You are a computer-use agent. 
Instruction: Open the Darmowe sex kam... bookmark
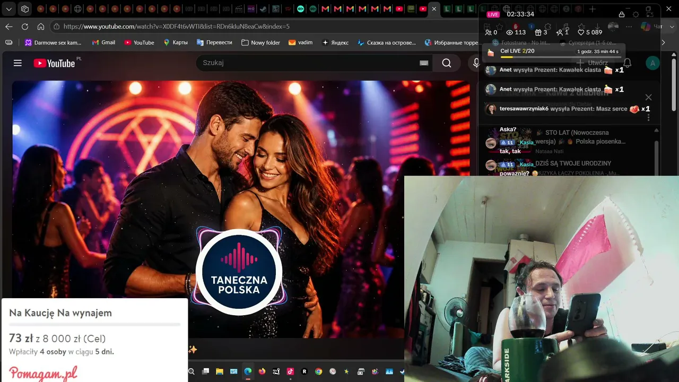point(53,42)
